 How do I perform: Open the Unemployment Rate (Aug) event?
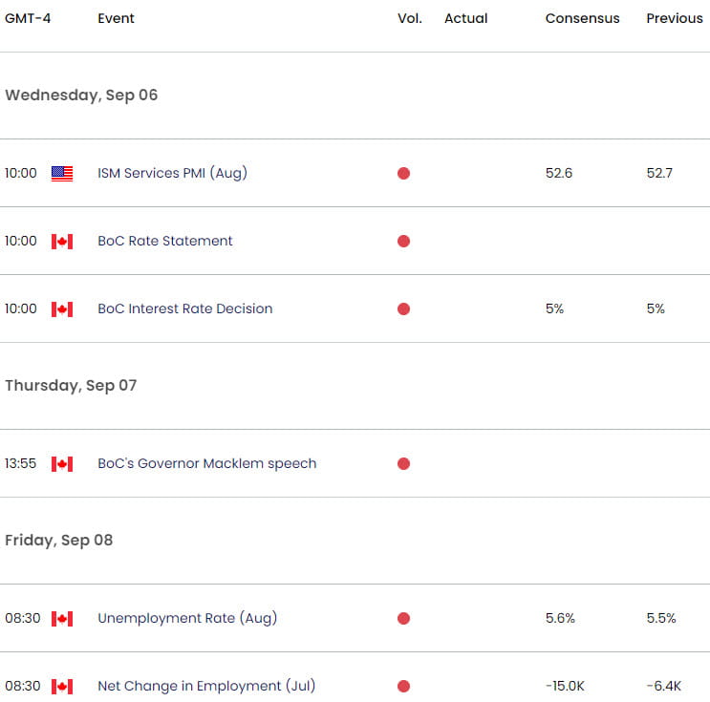click(x=187, y=618)
